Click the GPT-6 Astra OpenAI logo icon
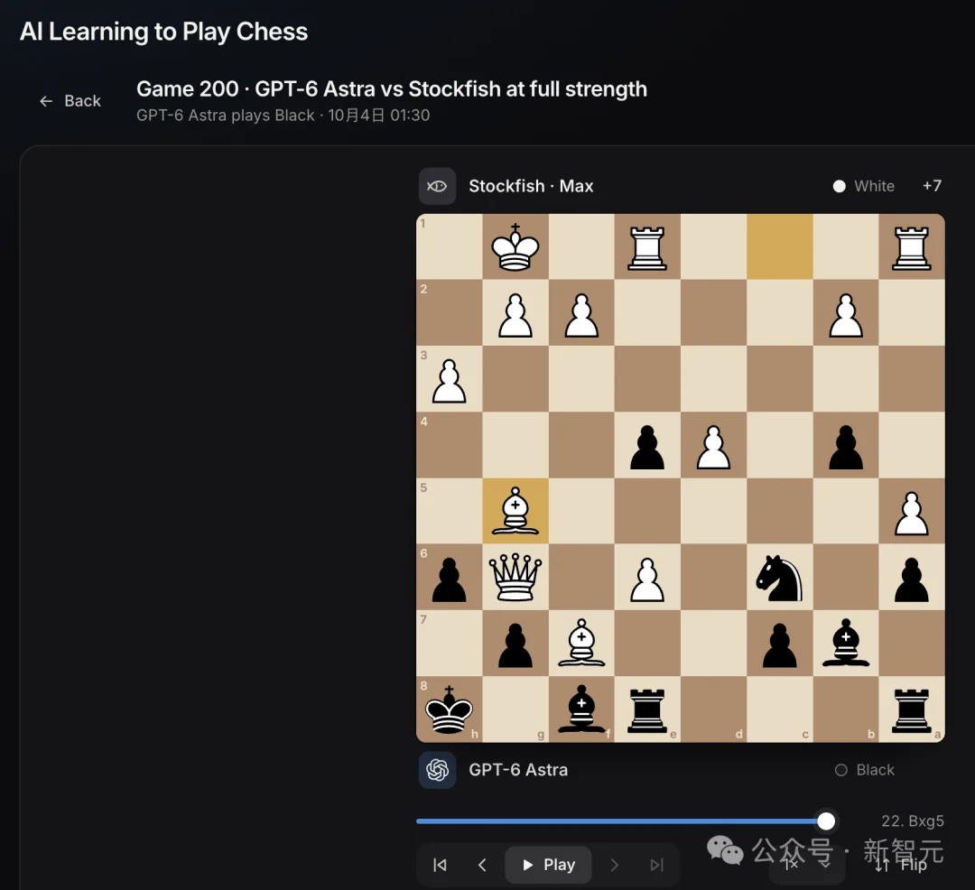Image resolution: width=975 pixels, height=890 pixels. pyautogui.click(x=437, y=770)
